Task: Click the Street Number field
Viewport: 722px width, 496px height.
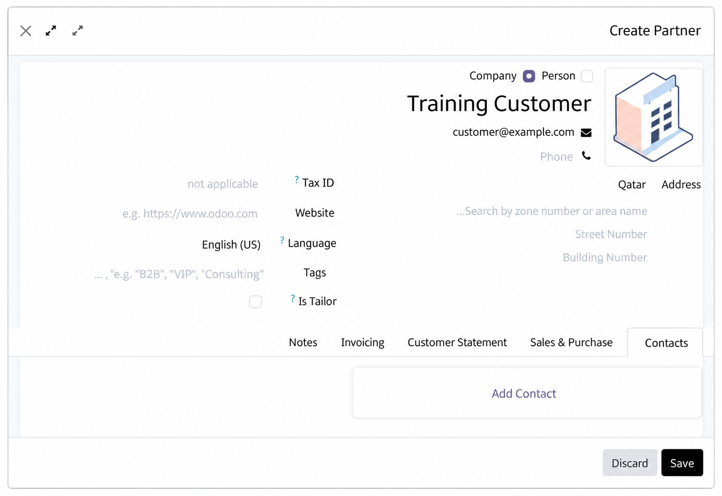Action: tap(611, 234)
